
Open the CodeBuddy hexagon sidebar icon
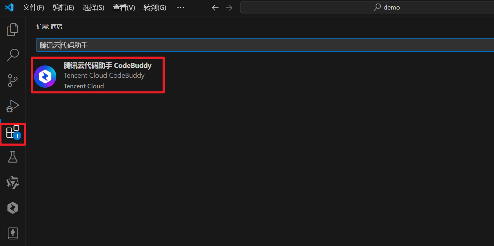pyautogui.click(x=13, y=208)
